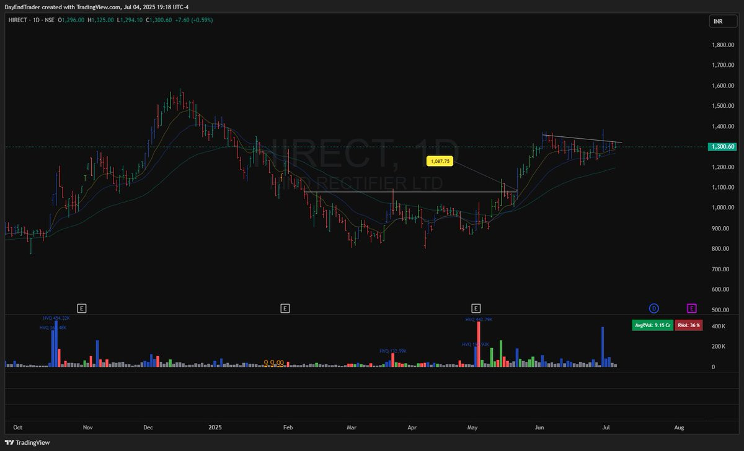
Task: Click the low value L1,294.10
Action: [128, 20]
